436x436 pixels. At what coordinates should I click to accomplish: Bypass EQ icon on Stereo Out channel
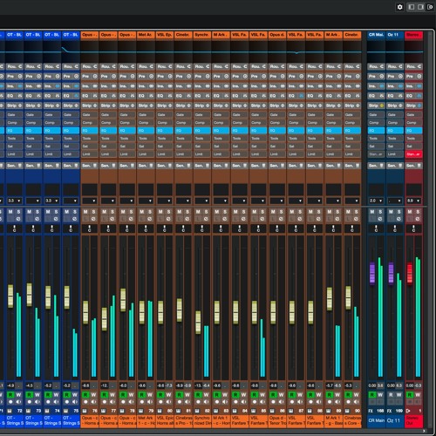coord(419,96)
